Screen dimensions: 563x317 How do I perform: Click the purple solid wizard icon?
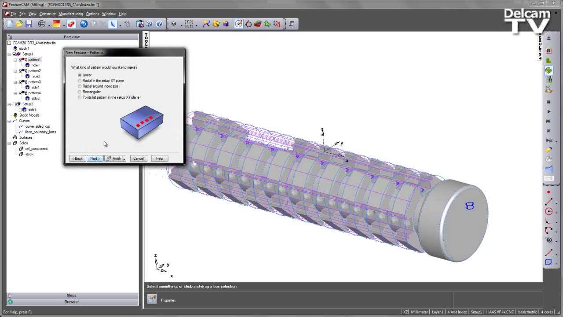[225, 24]
